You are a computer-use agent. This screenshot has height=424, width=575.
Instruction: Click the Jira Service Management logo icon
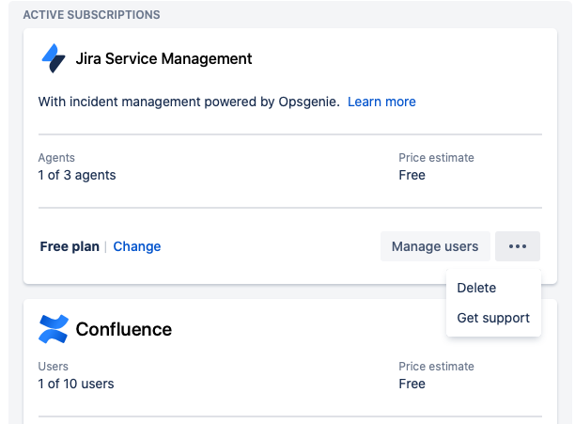[54, 58]
